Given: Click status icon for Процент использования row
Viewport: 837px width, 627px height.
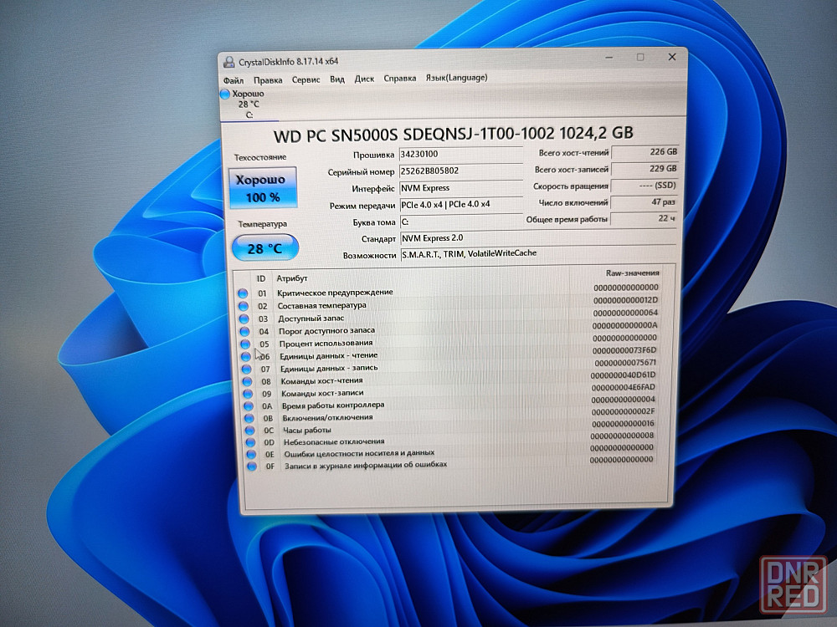Looking at the screenshot, I should (245, 344).
